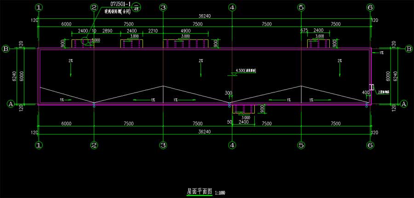Select the 675 dimension near axis 5
This screenshot has width=414, height=198.
[x=305, y=31]
